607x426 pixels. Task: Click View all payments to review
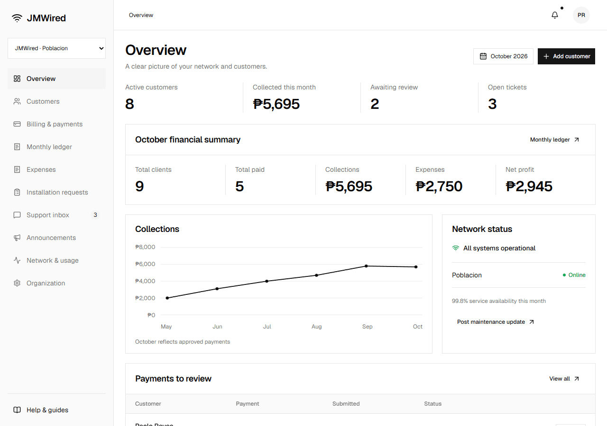(564, 379)
